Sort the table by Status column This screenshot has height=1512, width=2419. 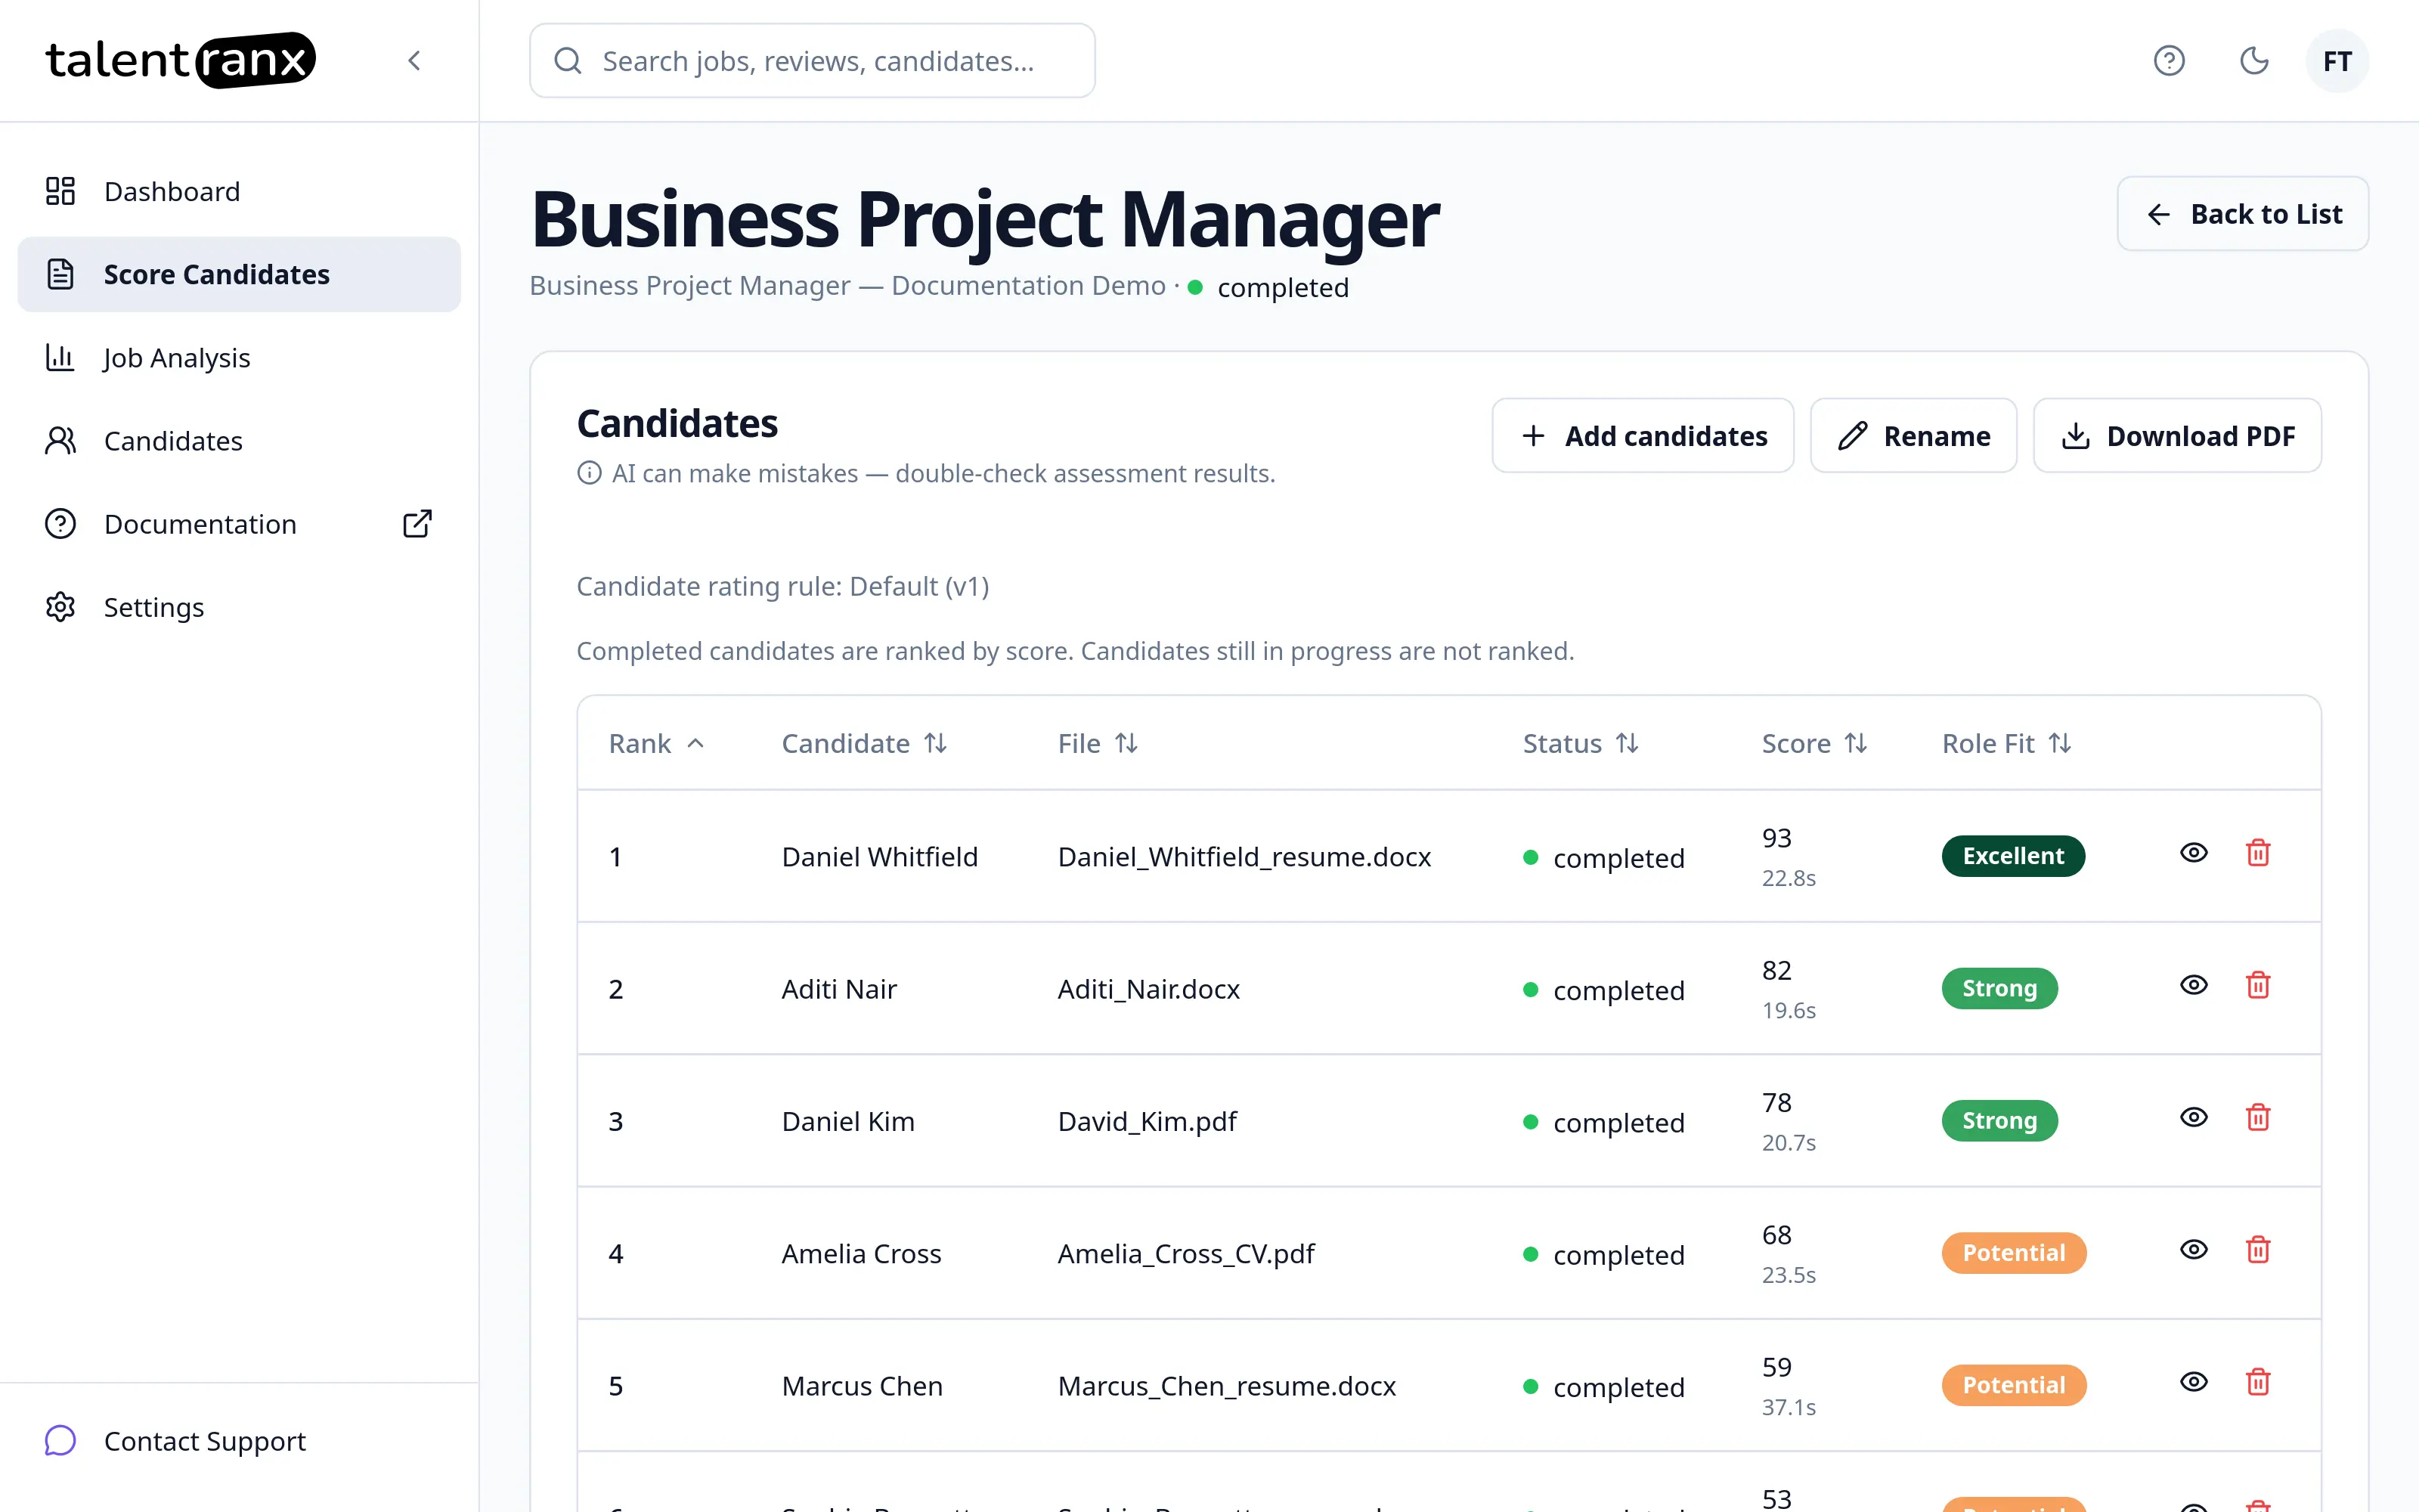point(1581,744)
